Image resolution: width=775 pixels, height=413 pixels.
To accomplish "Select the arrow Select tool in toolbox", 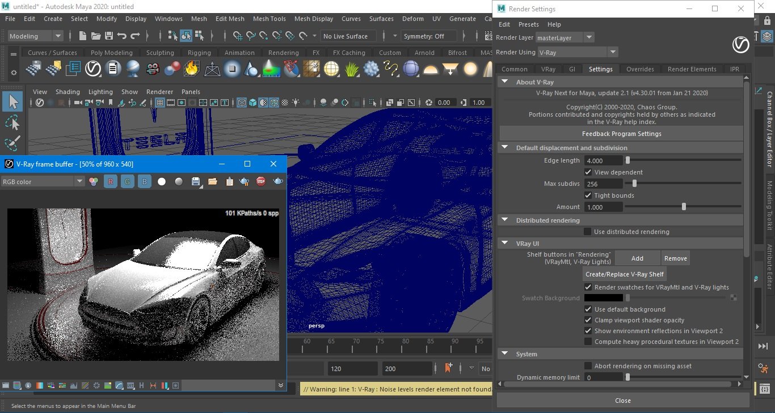I will (12, 102).
